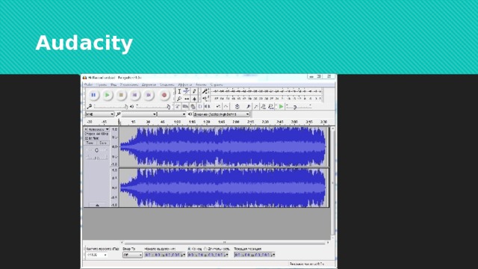This screenshot has width=478, height=269.
Task: Open the project rate dropdown
Action: click(97, 255)
